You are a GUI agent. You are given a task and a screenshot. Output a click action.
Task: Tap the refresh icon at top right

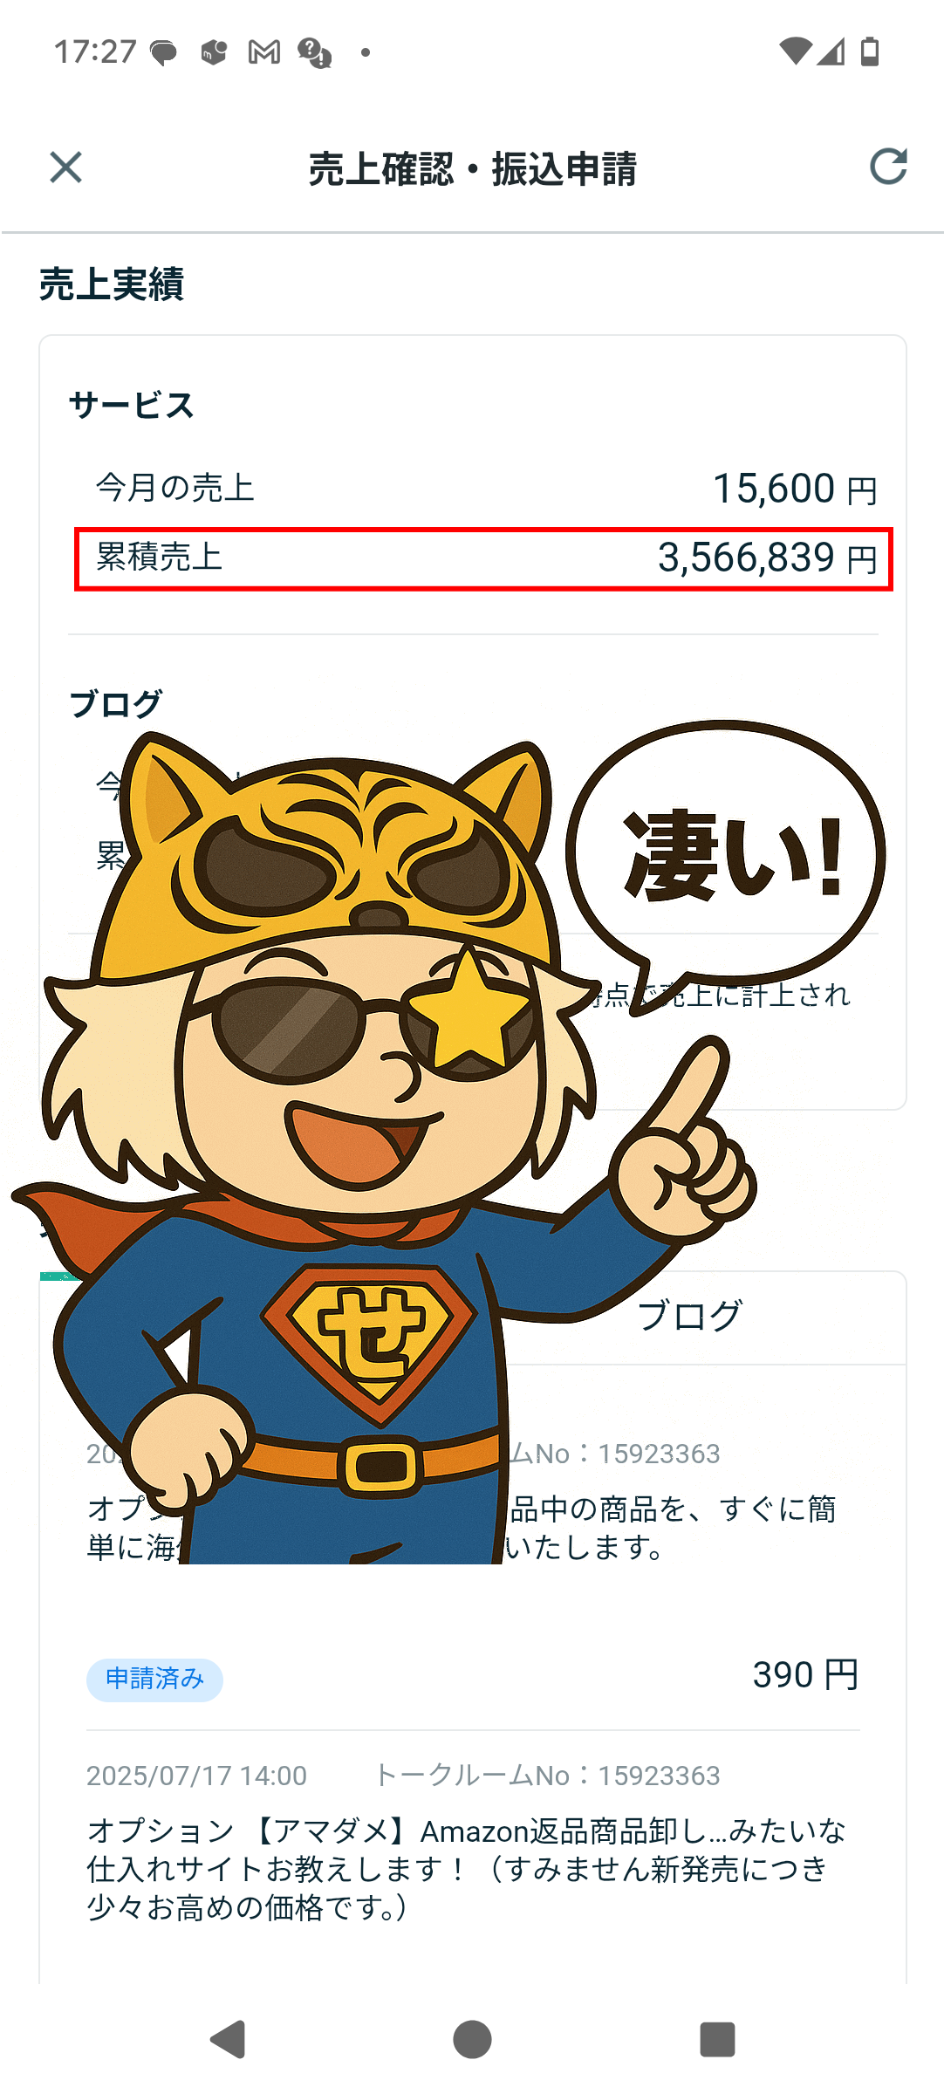click(x=888, y=166)
